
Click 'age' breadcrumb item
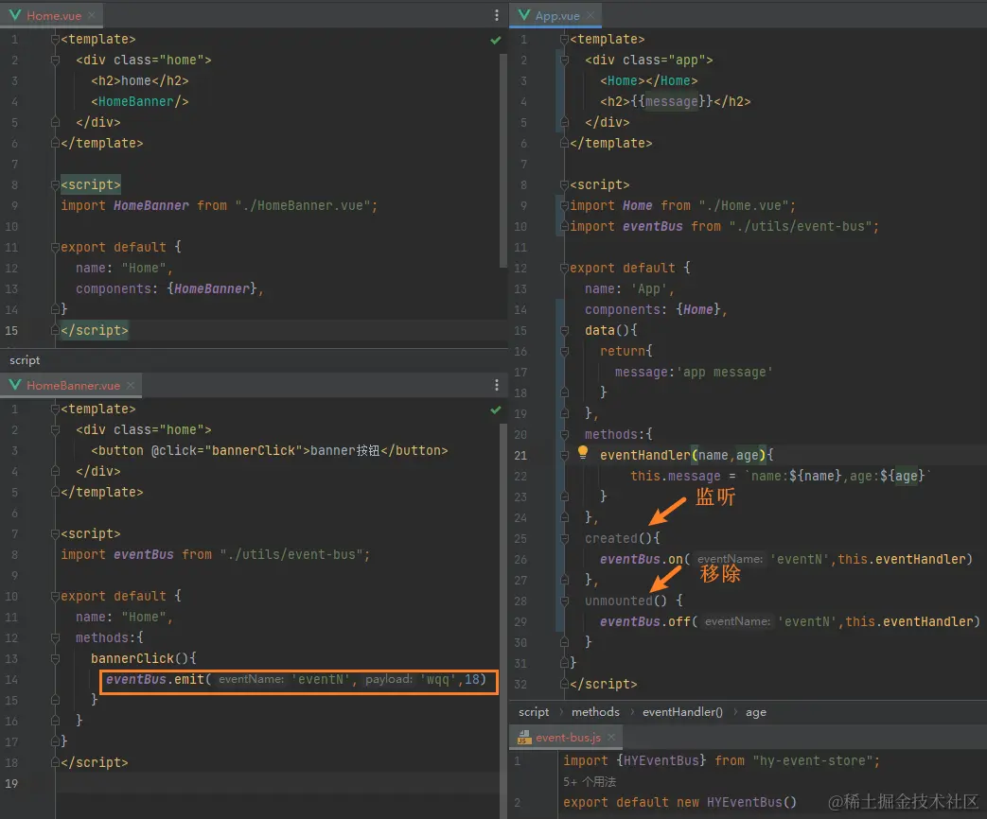[x=756, y=712]
